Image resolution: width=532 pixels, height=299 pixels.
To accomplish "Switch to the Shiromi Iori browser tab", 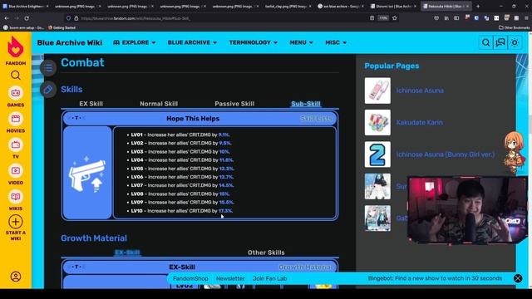I will (393, 6).
